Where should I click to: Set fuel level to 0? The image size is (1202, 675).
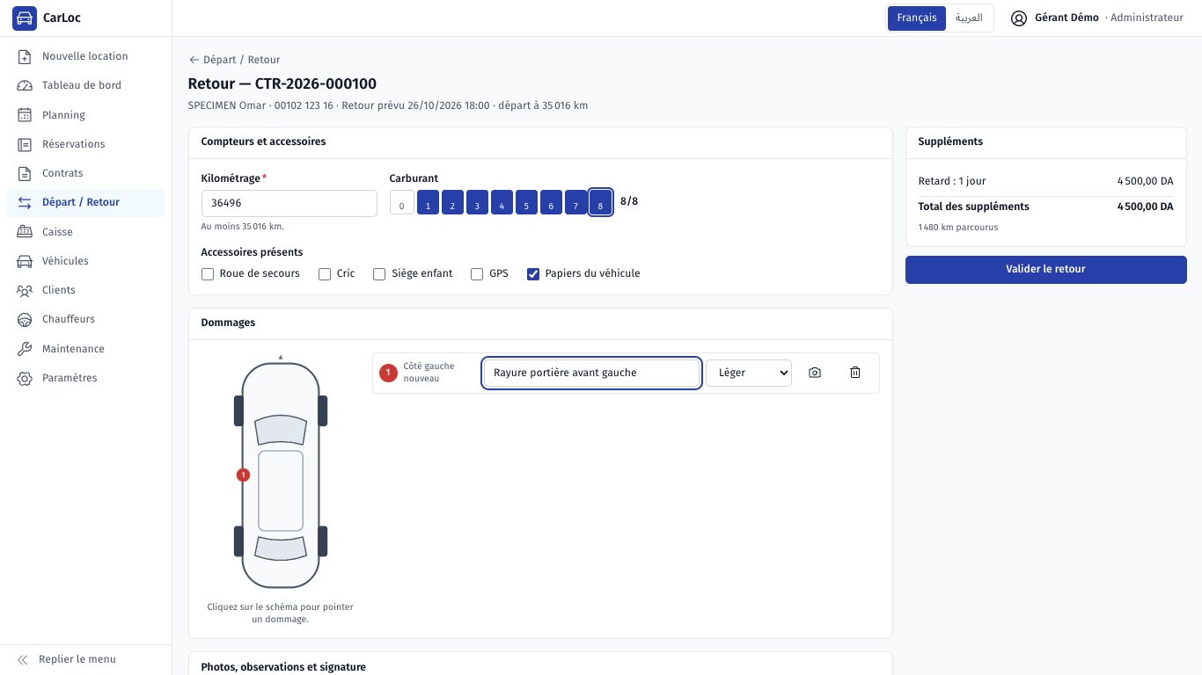pyautogui.click(x=401, y=203)
